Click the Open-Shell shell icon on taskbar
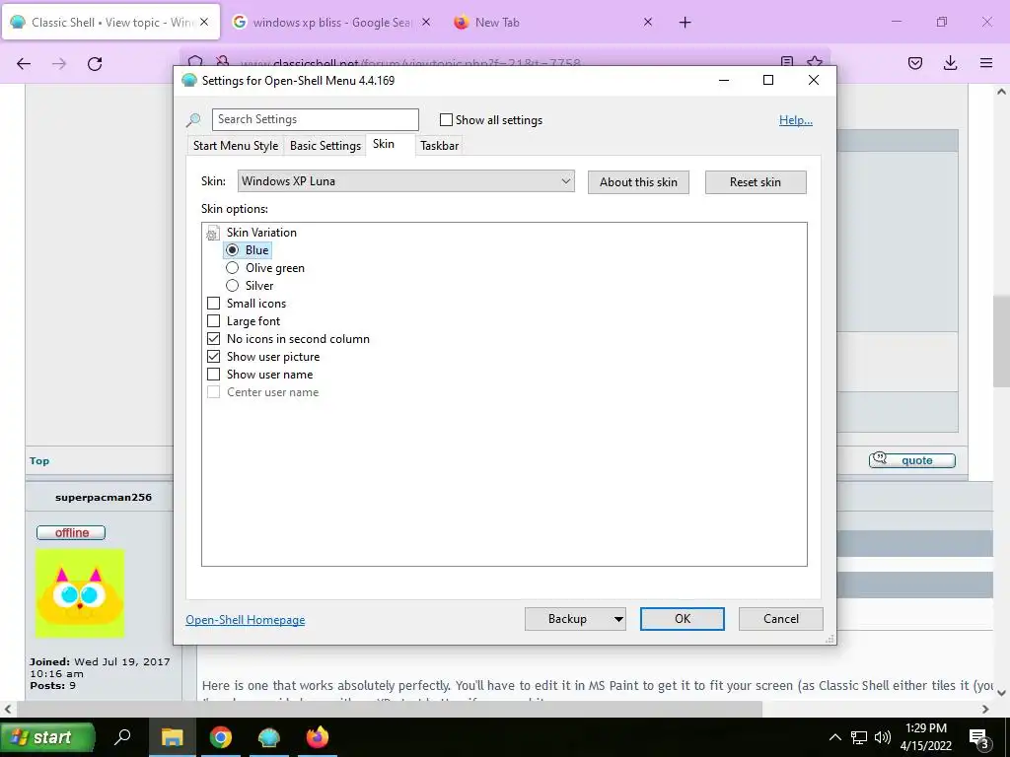 tap(268, 737)
